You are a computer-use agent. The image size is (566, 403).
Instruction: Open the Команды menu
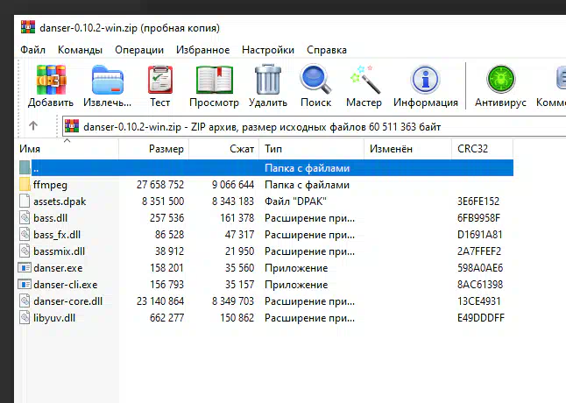pos(80,50)
